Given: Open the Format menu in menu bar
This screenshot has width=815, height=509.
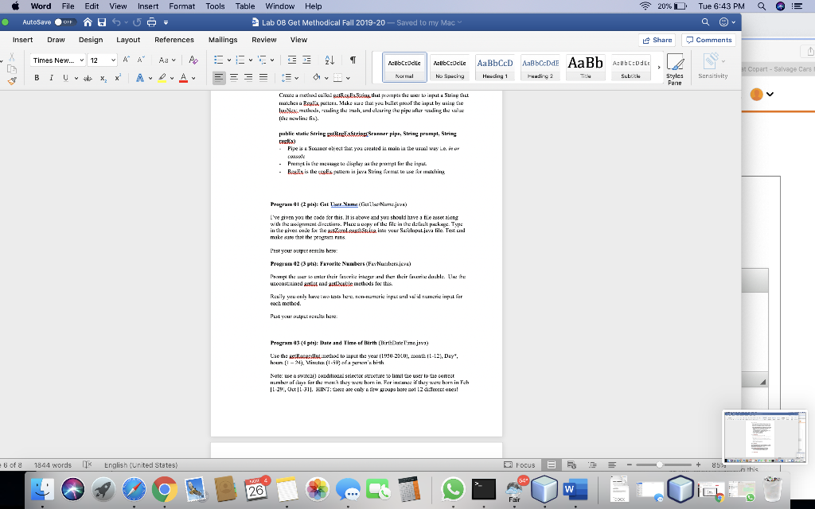Looking at the screenshot, I should click(x=182, y=6).
